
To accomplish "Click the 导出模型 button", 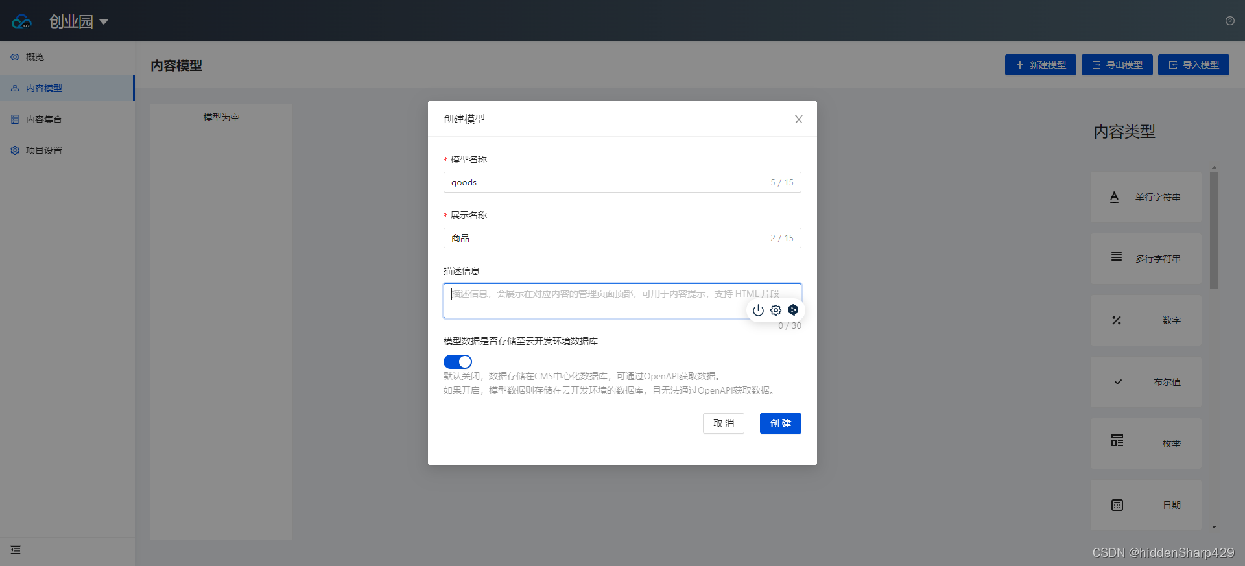I will click(x=1117, y=65).
